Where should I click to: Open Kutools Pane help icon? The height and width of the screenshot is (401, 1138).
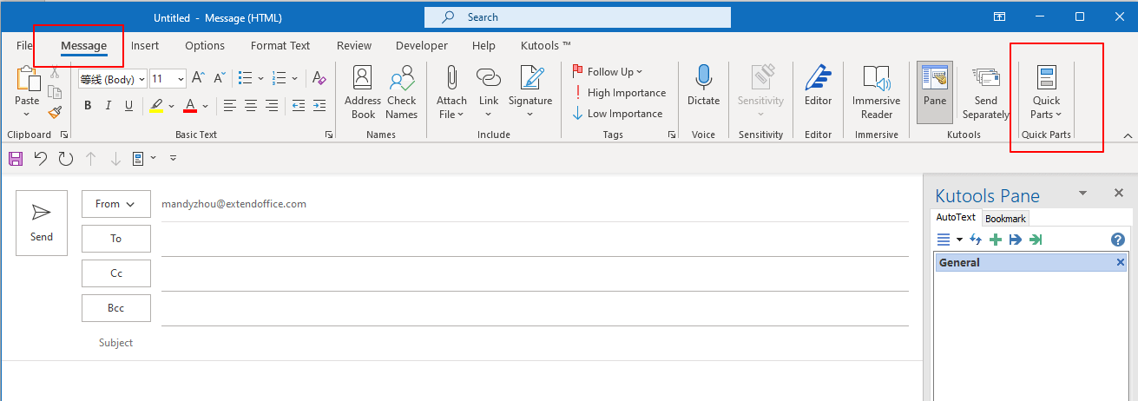[x=1118, y=240]
